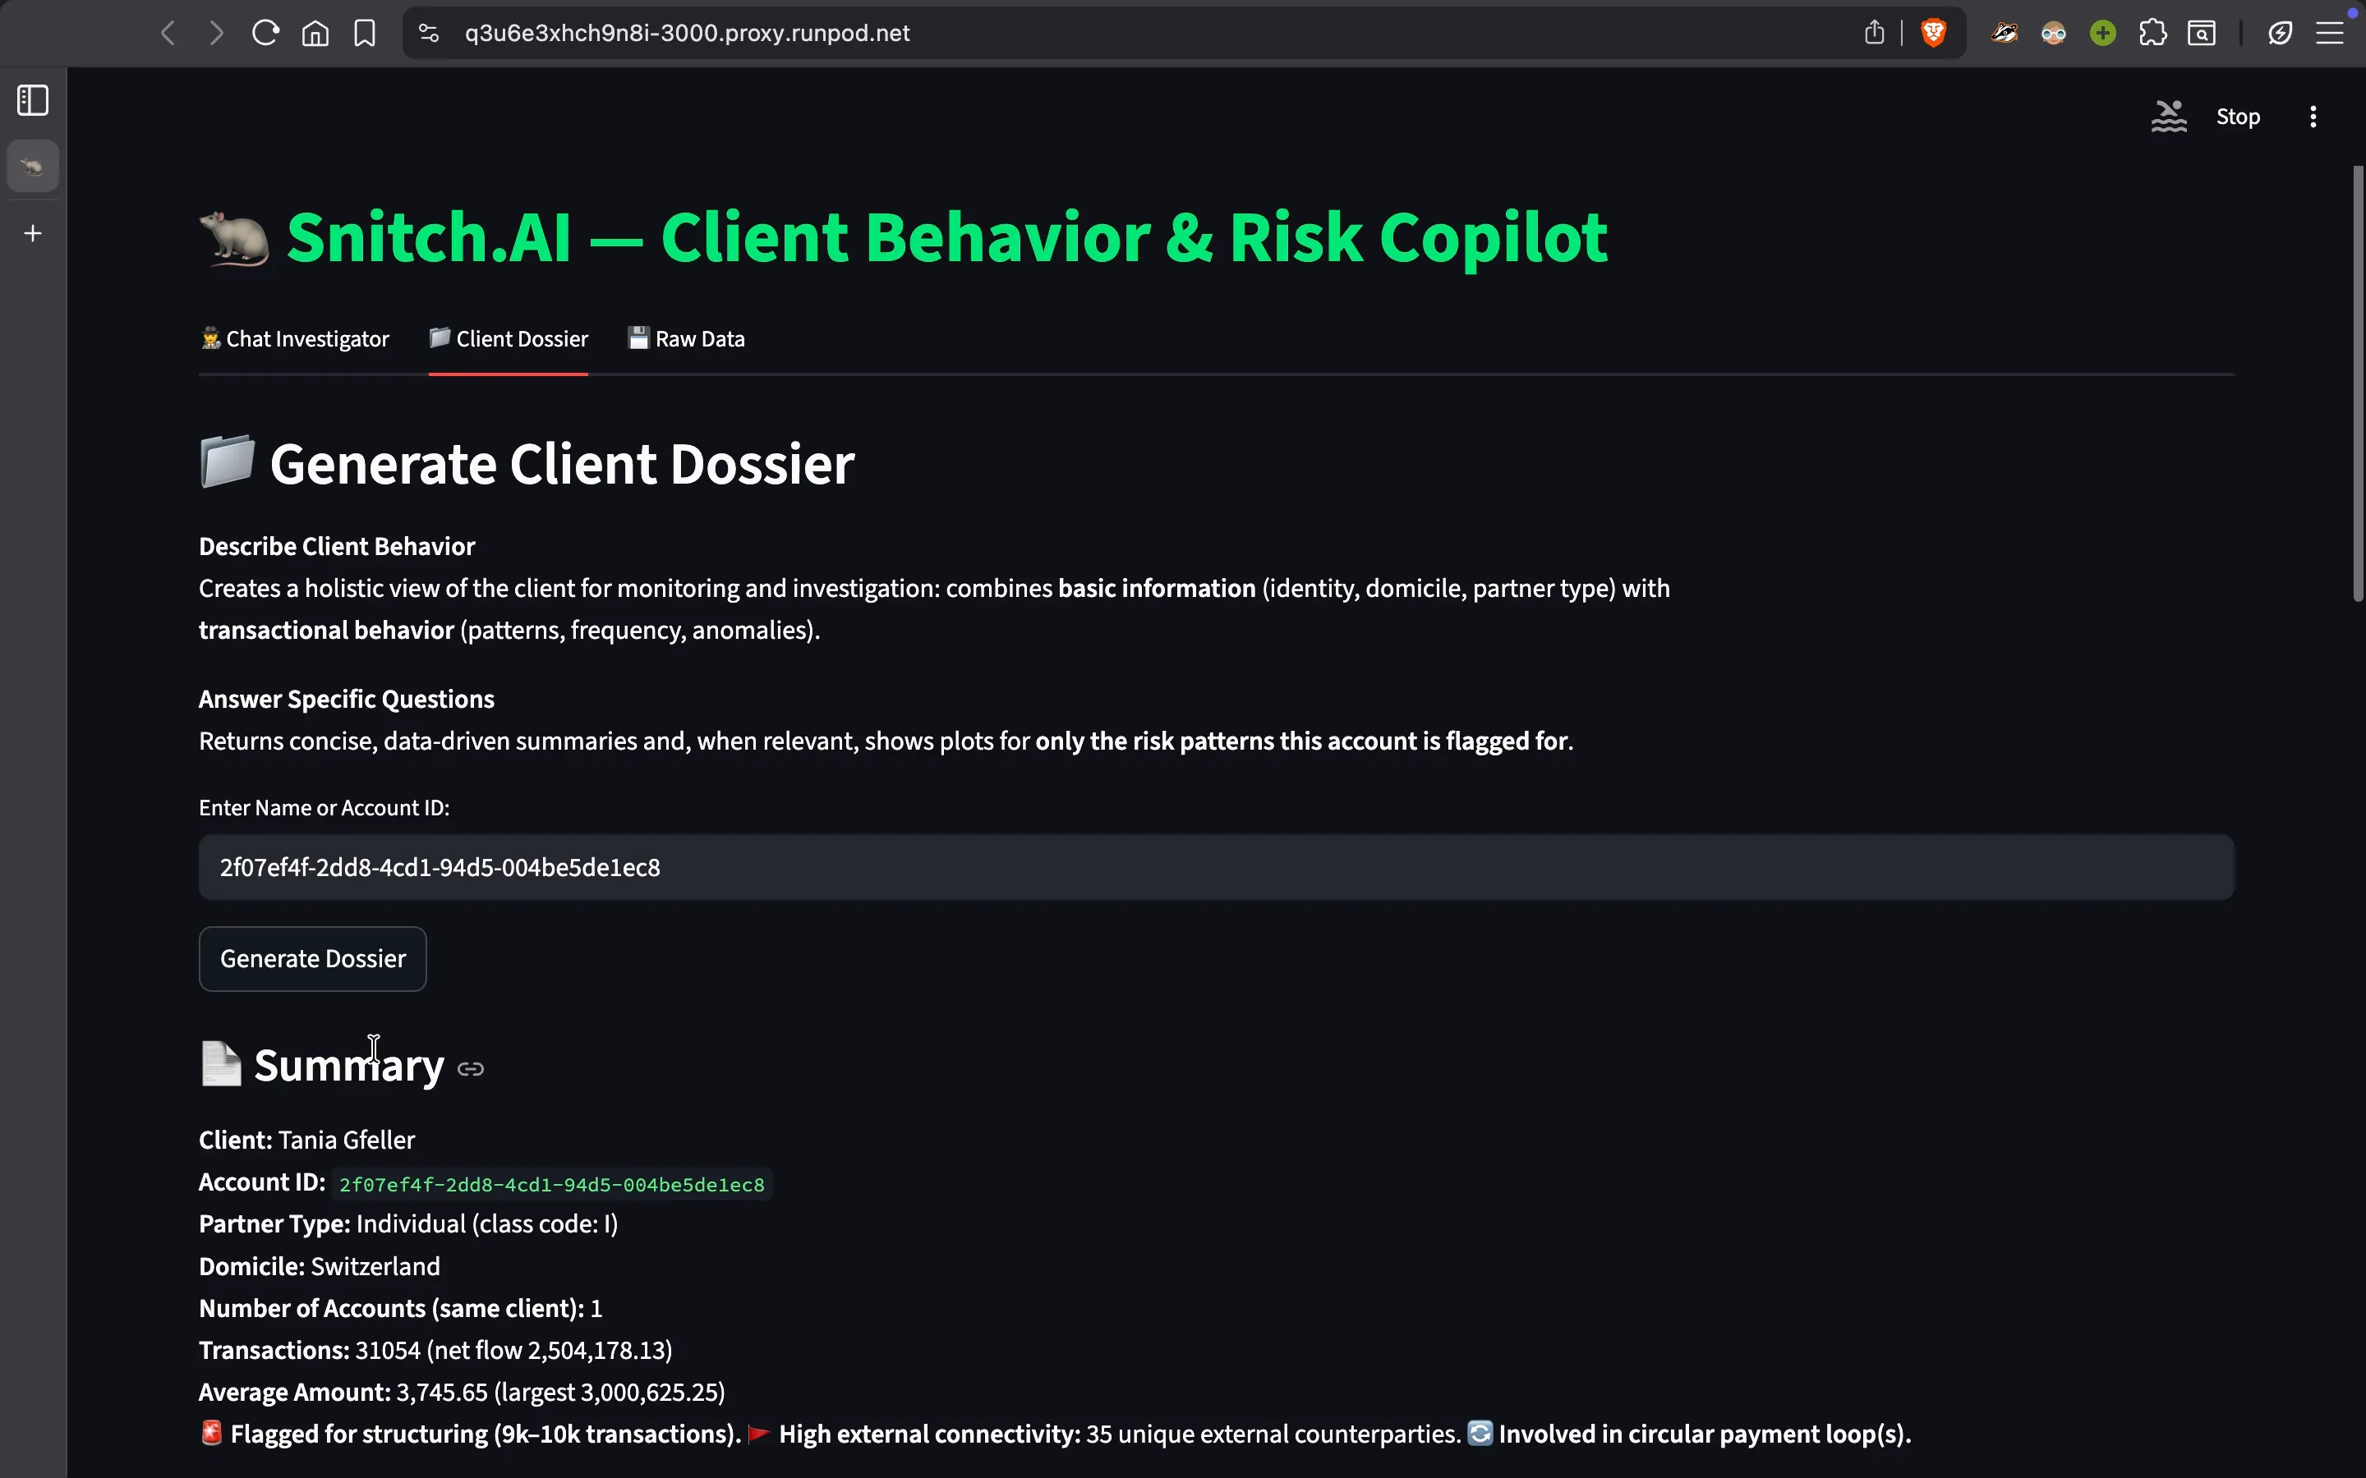Click the page vertical scrollbar

[x=2357, y=384]
